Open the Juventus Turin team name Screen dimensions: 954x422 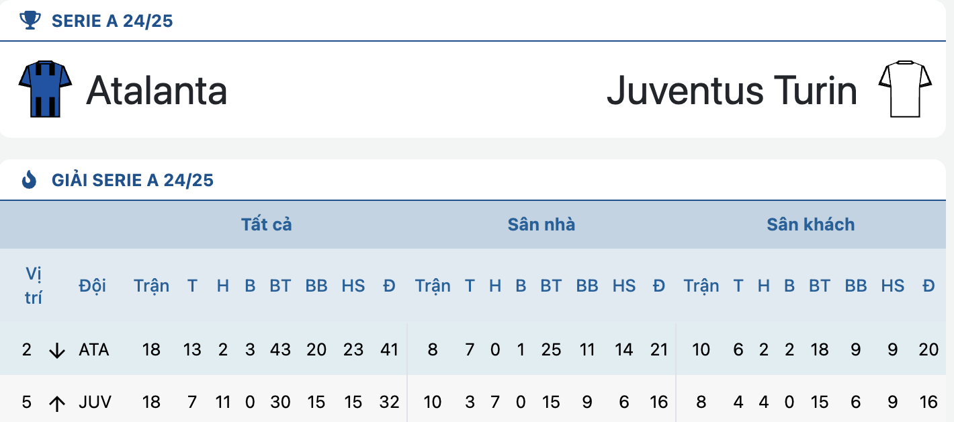(x=732, y=90)
